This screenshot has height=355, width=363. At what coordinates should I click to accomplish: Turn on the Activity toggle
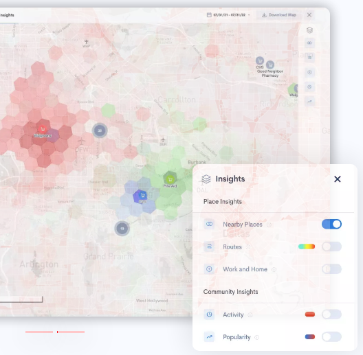click(331, 314)
